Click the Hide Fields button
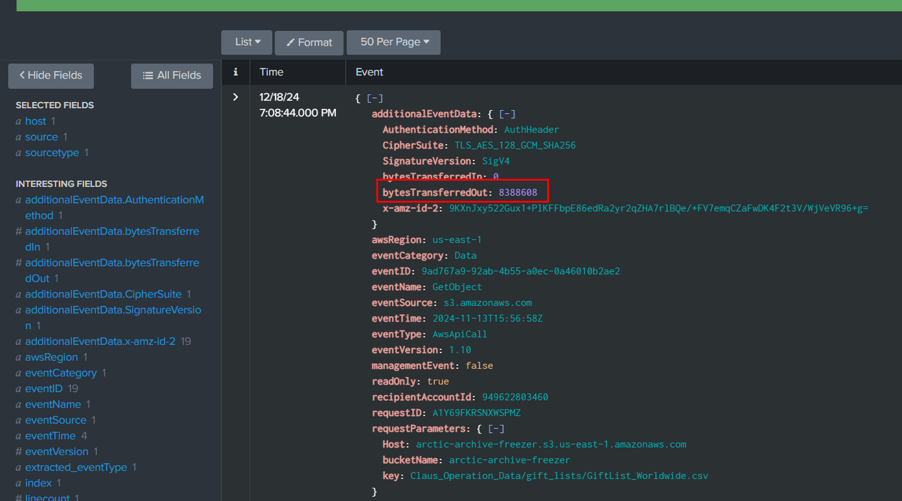902x501 pixels. (51, 76)
